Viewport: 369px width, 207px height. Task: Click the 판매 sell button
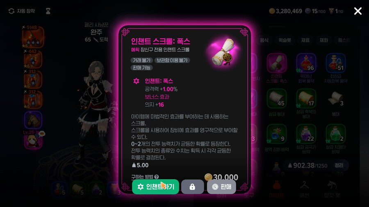click(x=221, y=187)
